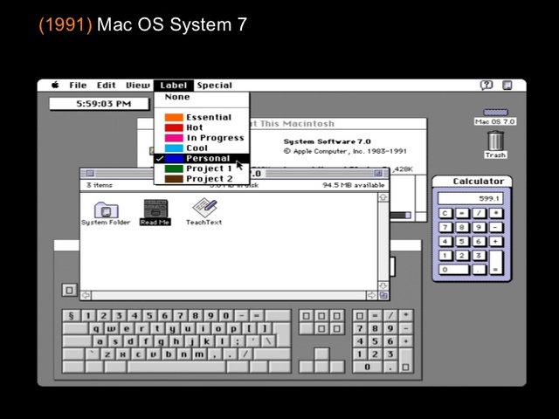The image size is (559, 419).
Task: Click the cyan Cool color swatch
Action: (174, 148)
